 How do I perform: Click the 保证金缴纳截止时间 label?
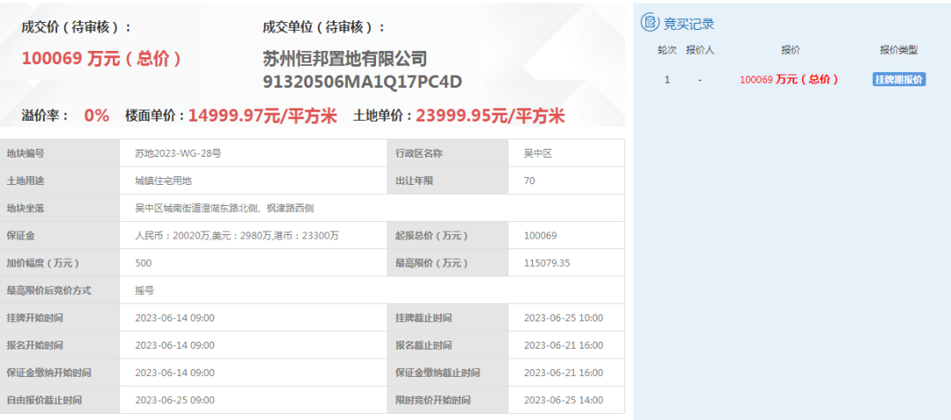(x=438, y=372)
